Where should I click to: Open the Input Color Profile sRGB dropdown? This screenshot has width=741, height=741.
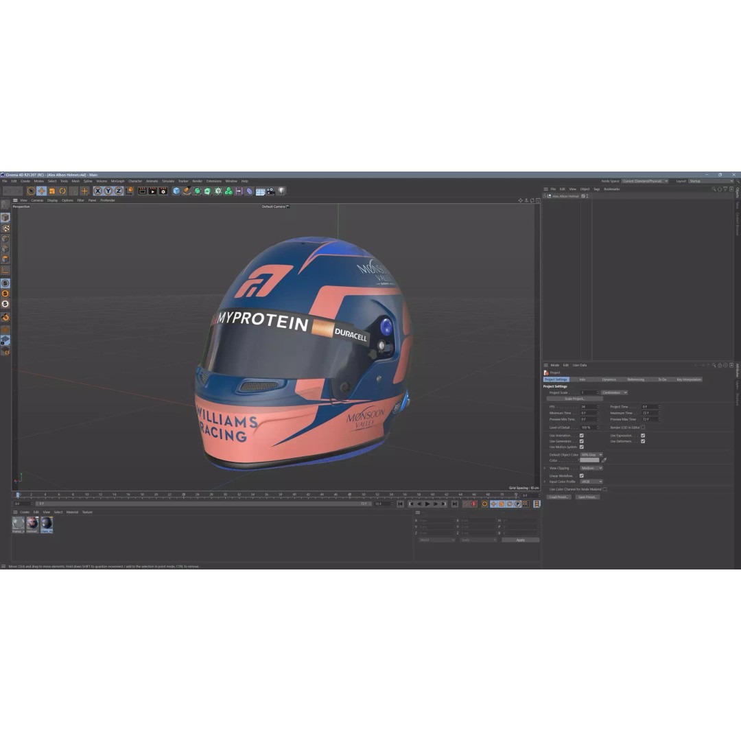[x=591, y=482]
